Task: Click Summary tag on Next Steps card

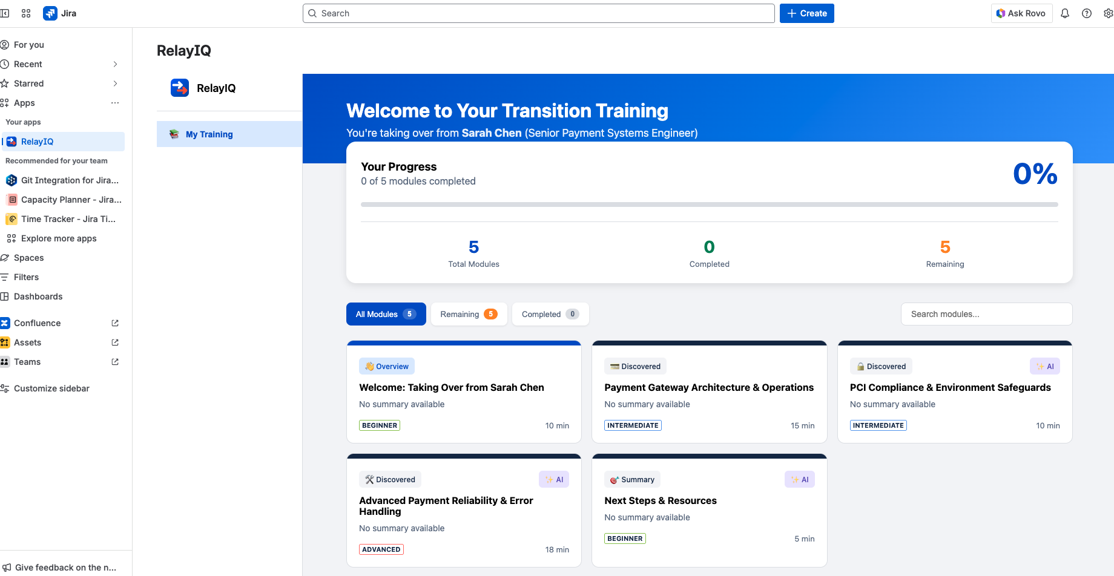Action: point(632,479)
